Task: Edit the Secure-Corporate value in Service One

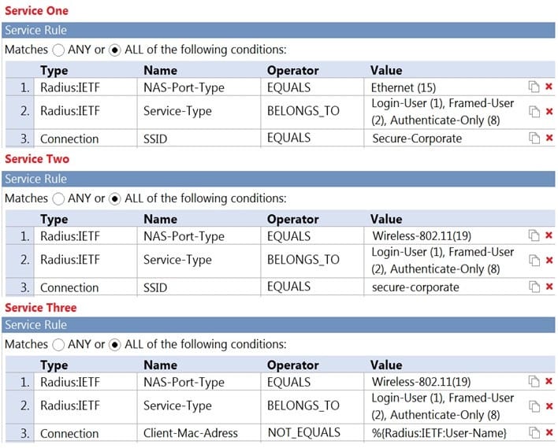Action: (x=417, y=139)
